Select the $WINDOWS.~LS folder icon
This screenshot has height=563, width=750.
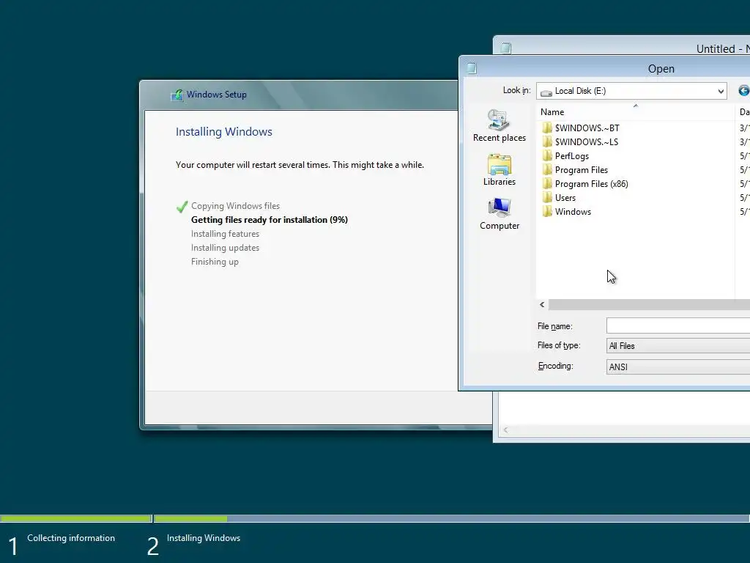coord(547,141)
